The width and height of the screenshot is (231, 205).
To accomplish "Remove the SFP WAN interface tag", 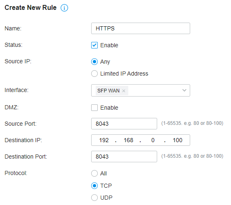I will [124, 91].
